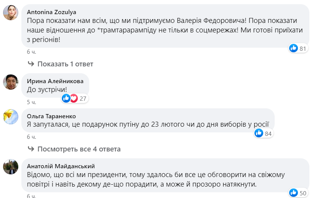
Task: Click the like reaction on Antonina Zozulya's comment
Action: [293, 48]
